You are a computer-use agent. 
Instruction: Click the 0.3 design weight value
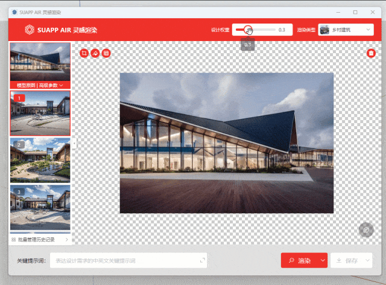(282, 30)
